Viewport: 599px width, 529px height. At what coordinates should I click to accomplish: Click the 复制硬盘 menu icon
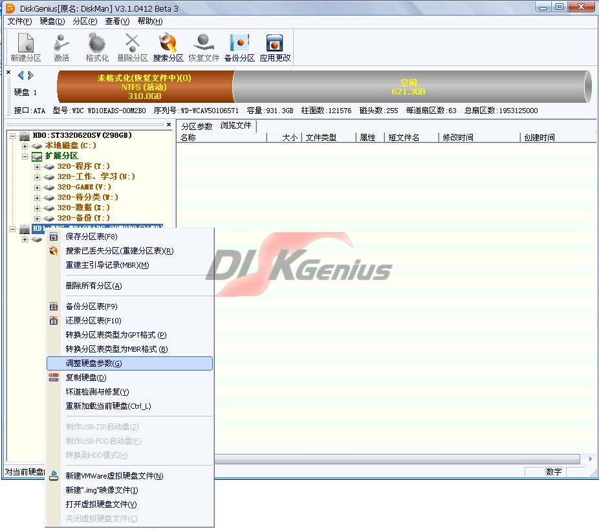pos(54,378)
